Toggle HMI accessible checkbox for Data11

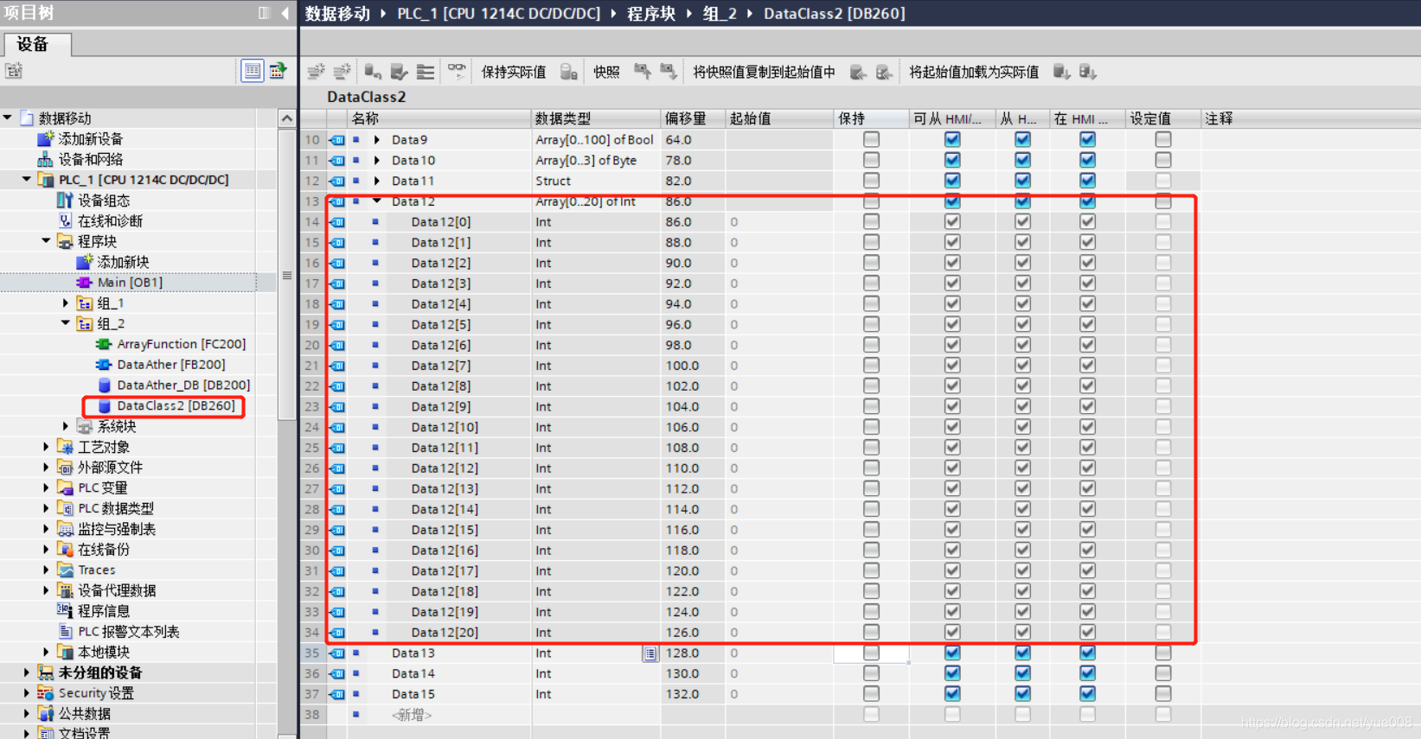click(x=952, y=181)
